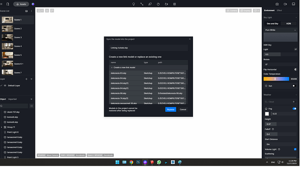Screen dimensions: 302x170
Task: Click the video camera render icon
Action: pos(285,4)
